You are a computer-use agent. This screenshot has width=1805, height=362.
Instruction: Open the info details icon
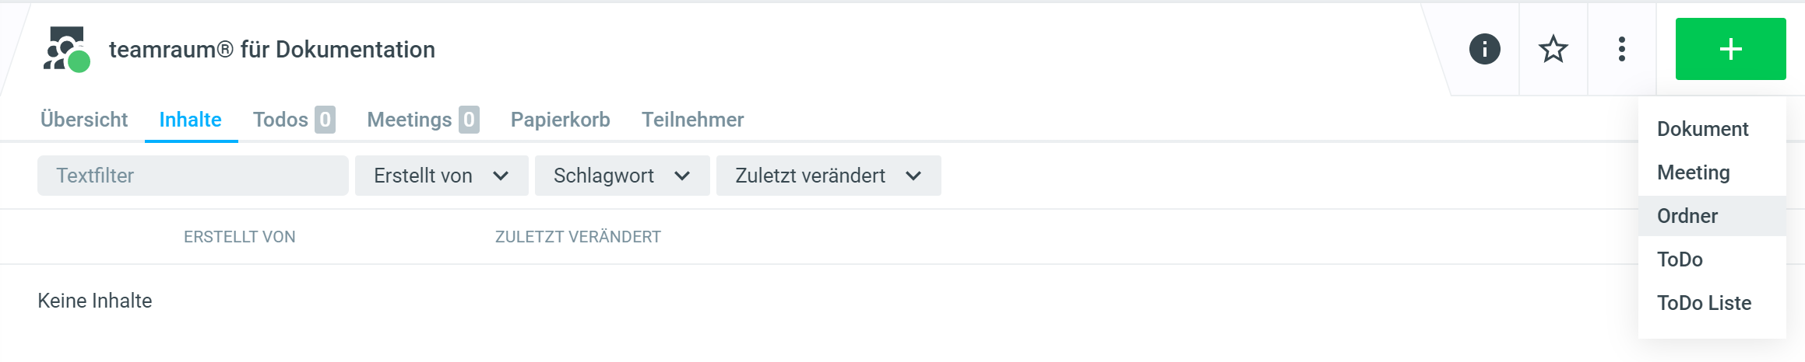click(x=1484, y=50)
